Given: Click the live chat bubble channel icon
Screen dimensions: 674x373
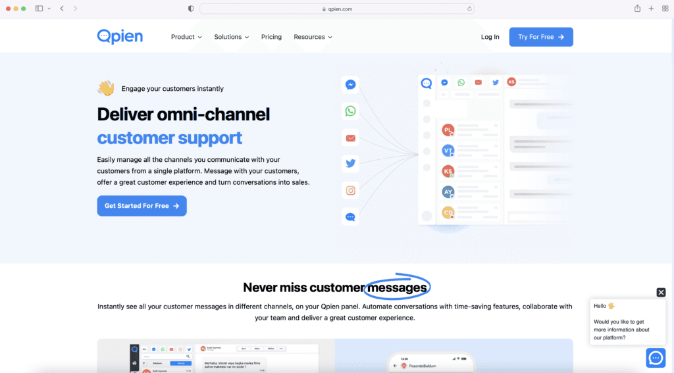Looking at the screenshot, I should (x=350, y=217).
